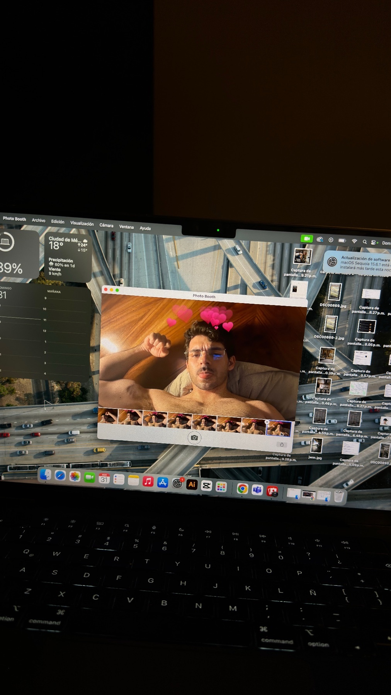
Task: Select desktop file DSC00869.jpg
Action: click(335, 292)
